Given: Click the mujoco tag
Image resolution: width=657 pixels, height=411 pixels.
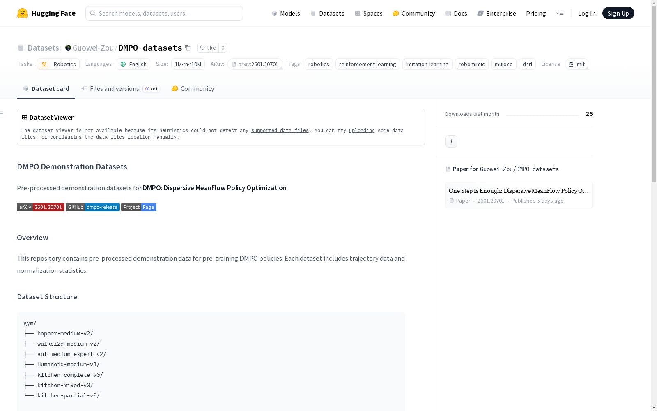Looking at the screenshot, I should (x=504, y=64).
